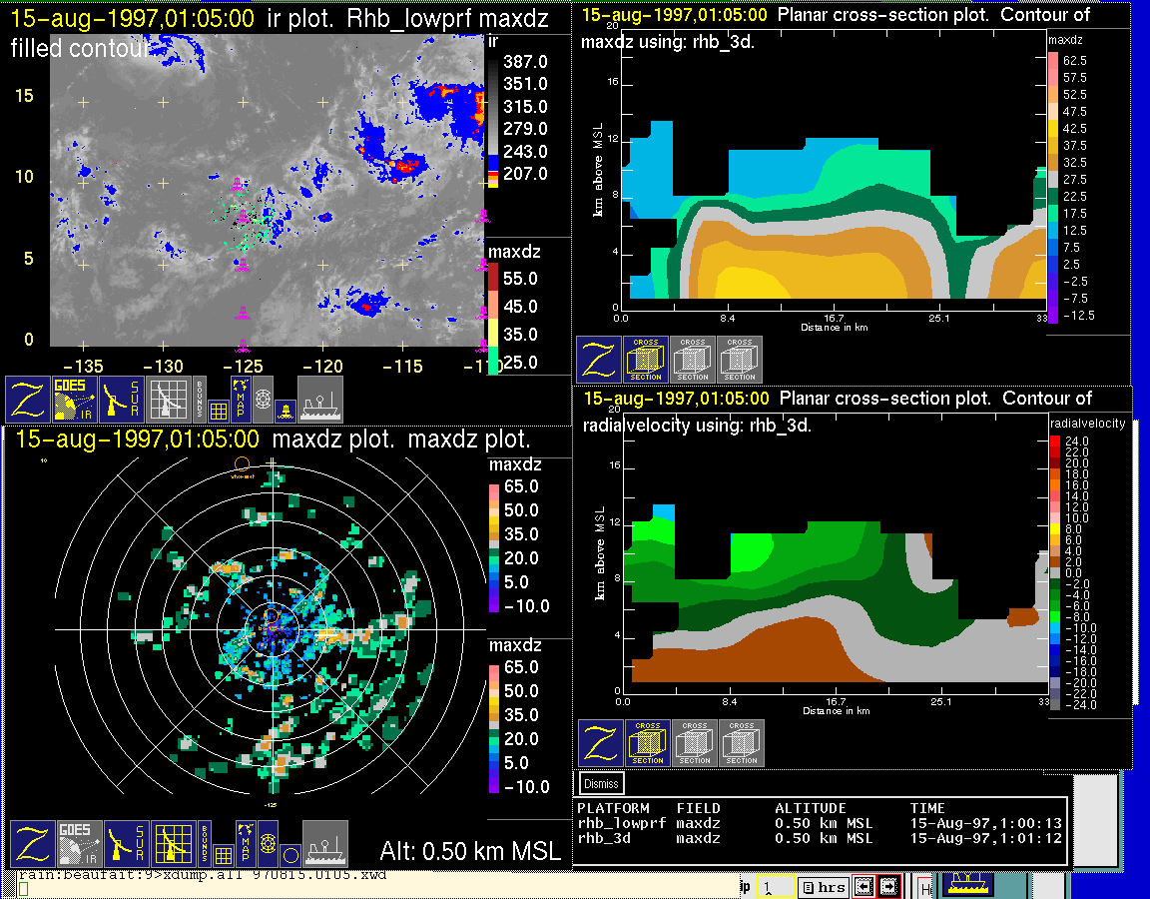Click the skip value field showing 1
The width and height of the screenshot is (1150, 899).
click(x=776, y=887)
